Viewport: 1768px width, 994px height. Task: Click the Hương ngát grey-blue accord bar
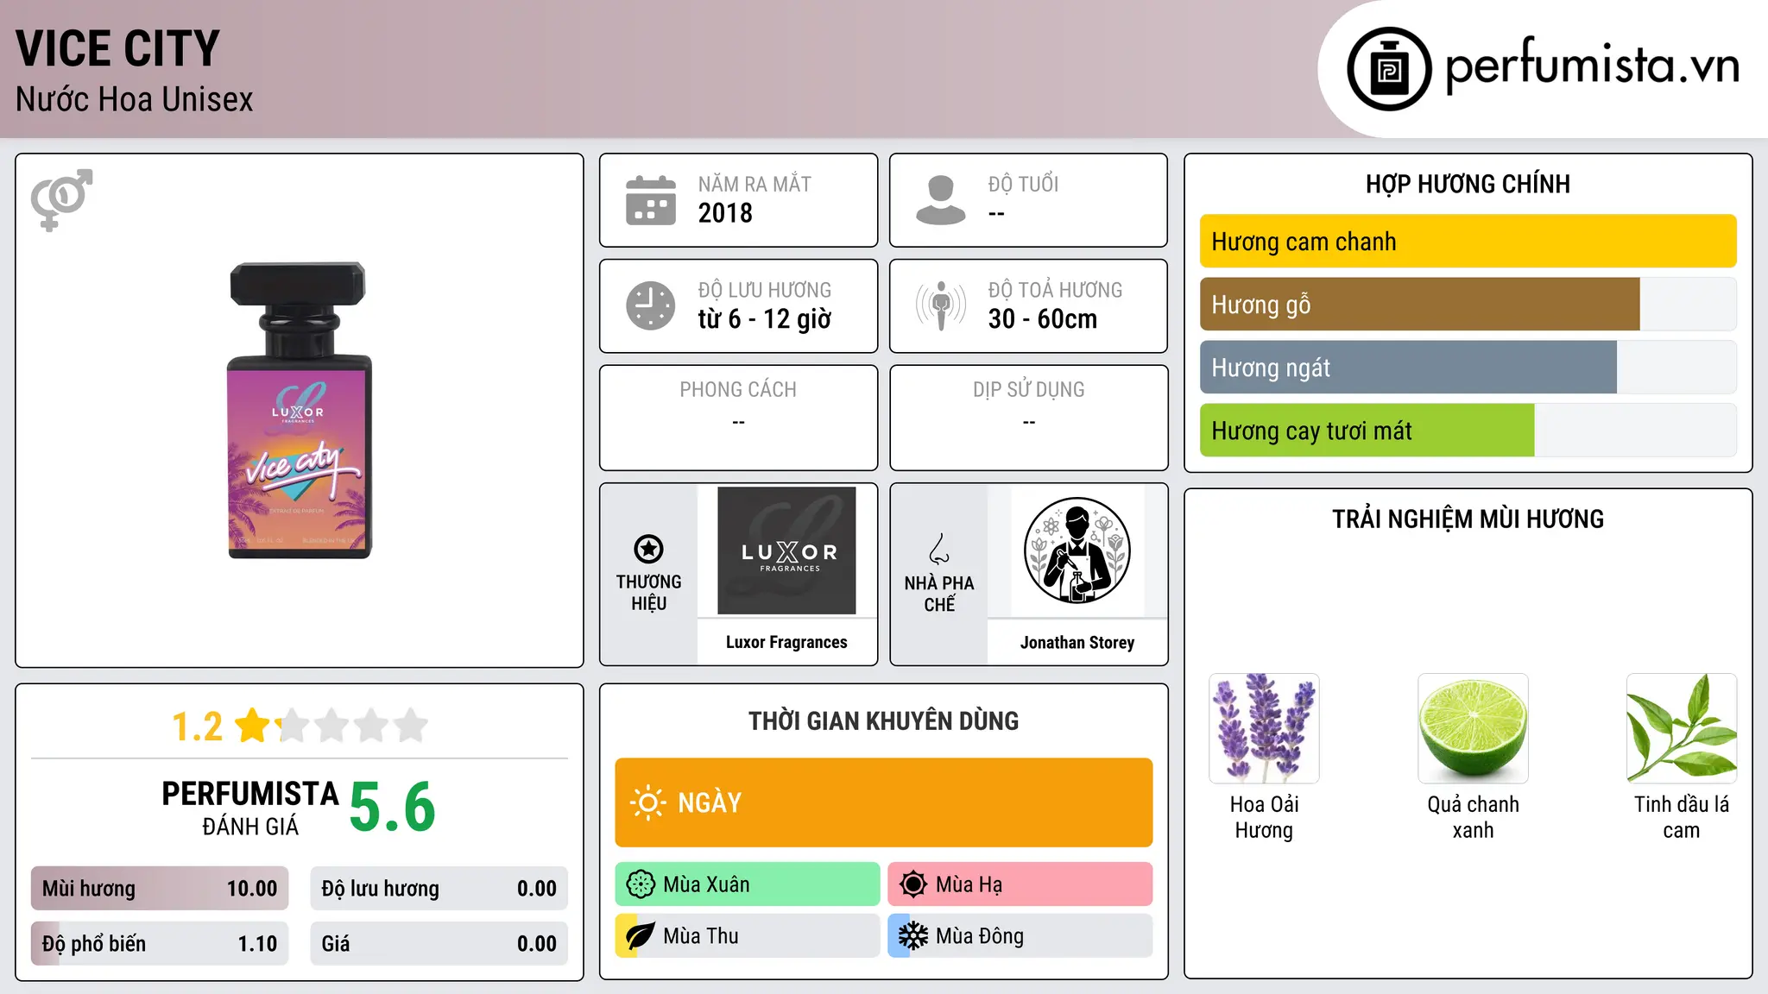pos(1408,368)
